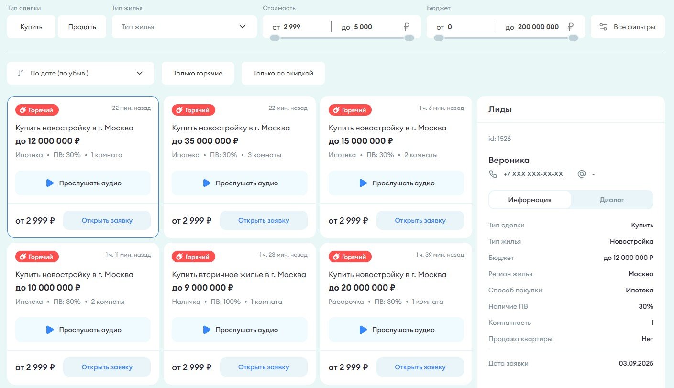The height and width of the screenshot is (388, 674).
Task: Play audio of the 10 000 000 ₽ lead
Action: (83, 330)
